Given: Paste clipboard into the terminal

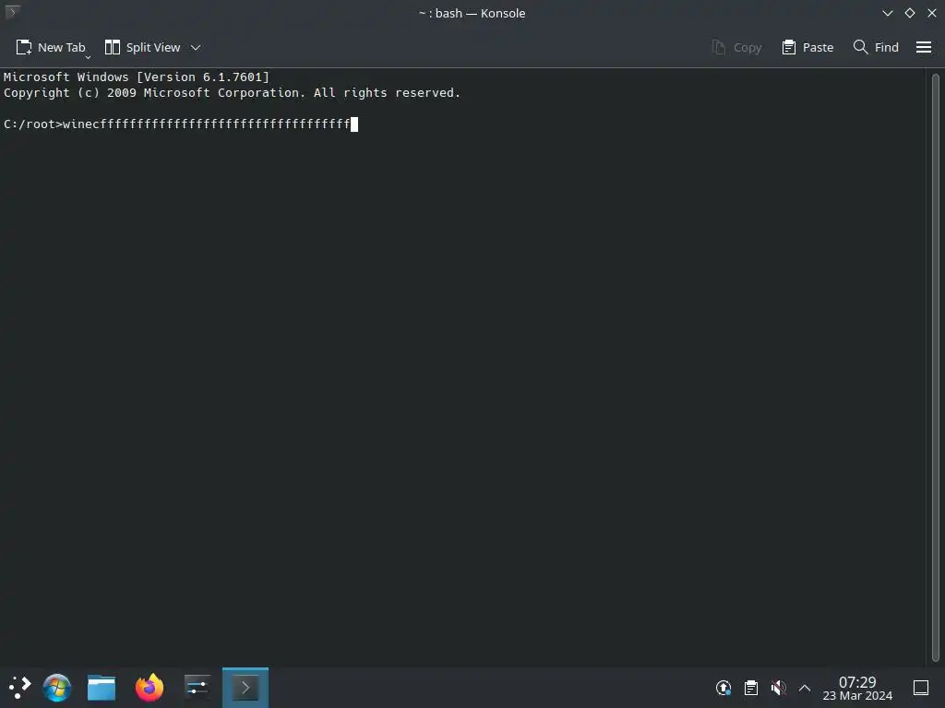Looking at the screenshot, I should [807, 48].
